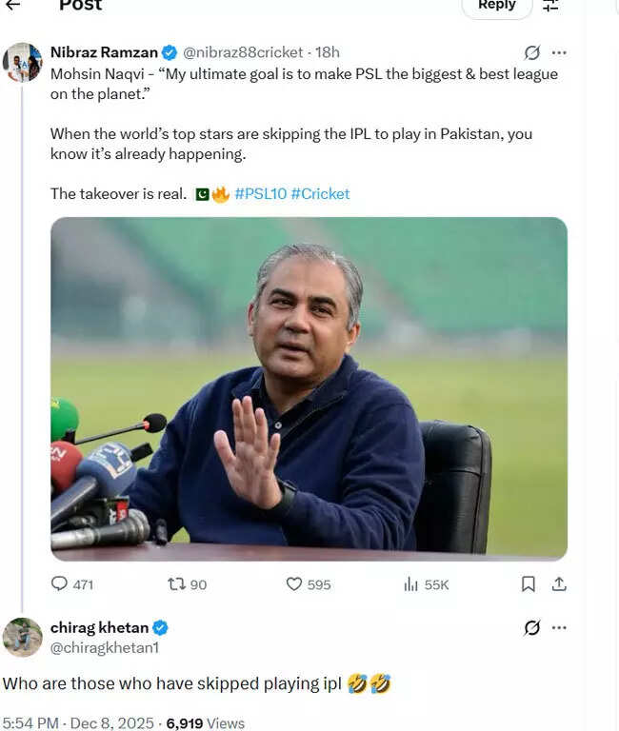The width and height of the screenshot is (619, 731).
Task: Bookmark Nibraz Ramzan's post
Action: (x=529, y=584)
